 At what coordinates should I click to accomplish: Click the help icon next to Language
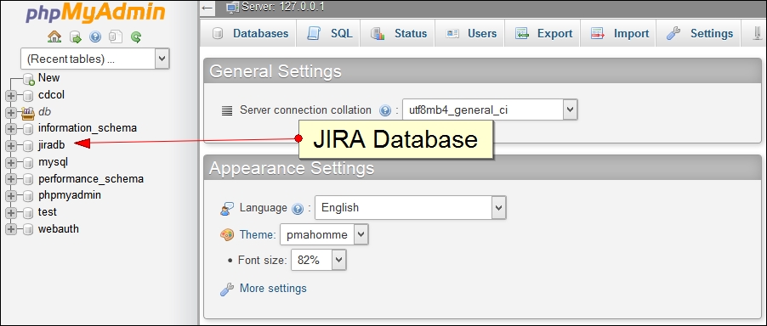coord(298,209)
